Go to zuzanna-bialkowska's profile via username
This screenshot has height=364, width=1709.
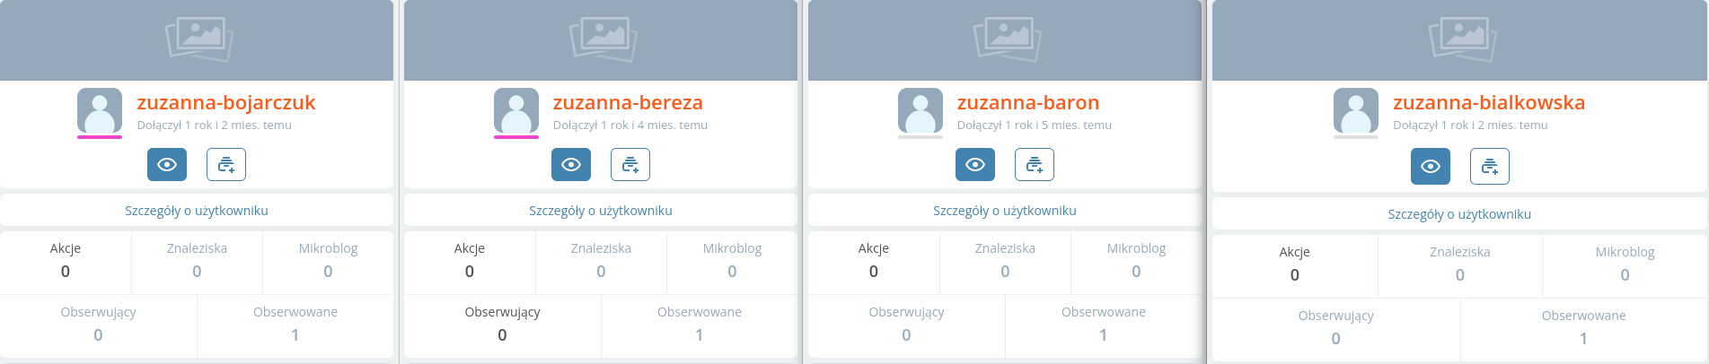click(1488, 103)
